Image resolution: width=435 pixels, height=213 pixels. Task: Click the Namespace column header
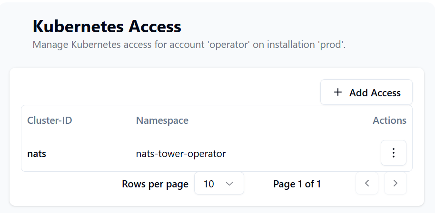(x=162, y=120)
